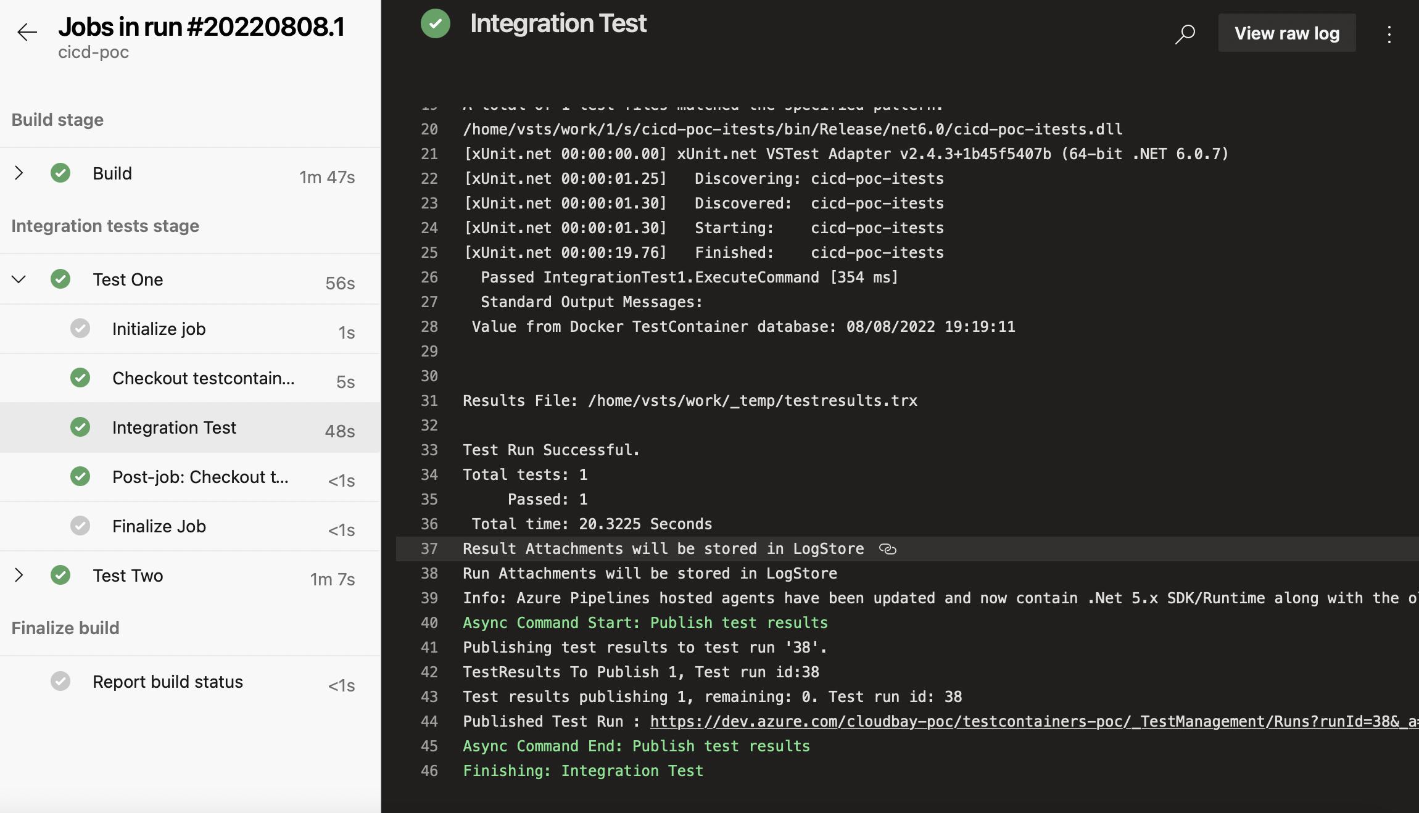Click the success icon for Post-job Checkout
This screenshot has height=813, width=1419.
(80, 476)
